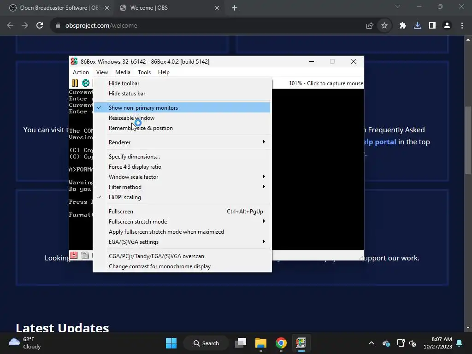Image resolution: width=472 pixels, height=354 pixels.
Task: Open Chrome tab search chevron
Action: pos(398,6)
